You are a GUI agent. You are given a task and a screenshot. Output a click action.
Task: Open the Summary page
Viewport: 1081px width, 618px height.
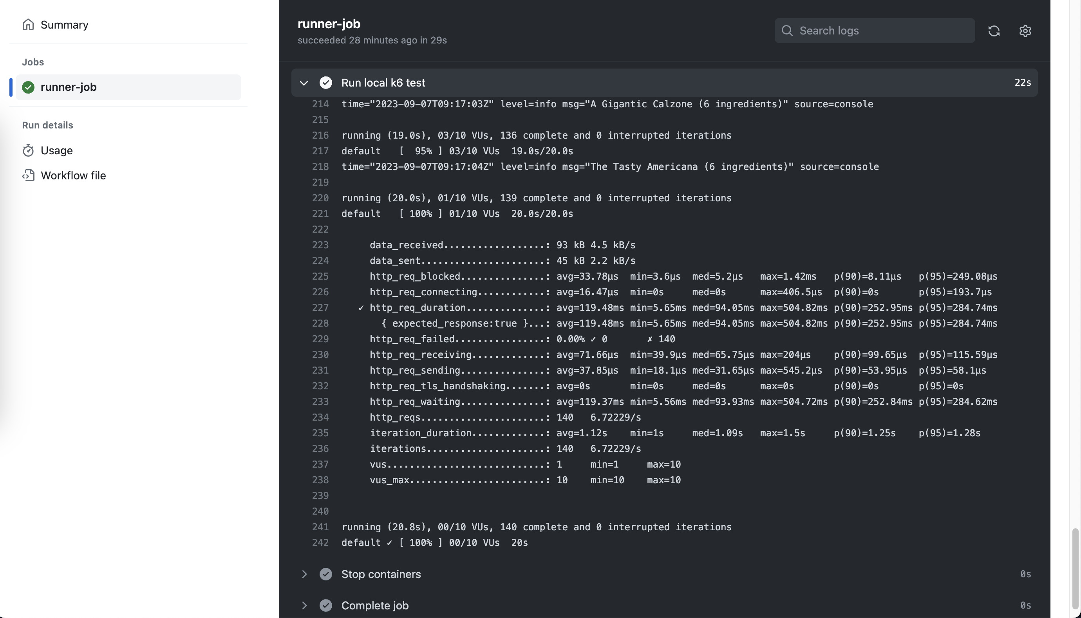[65, 25]
